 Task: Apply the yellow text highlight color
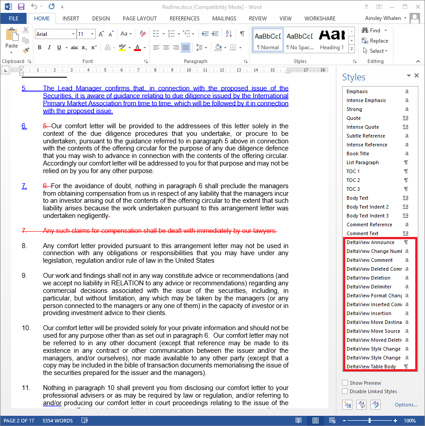(x=122, y=47)
